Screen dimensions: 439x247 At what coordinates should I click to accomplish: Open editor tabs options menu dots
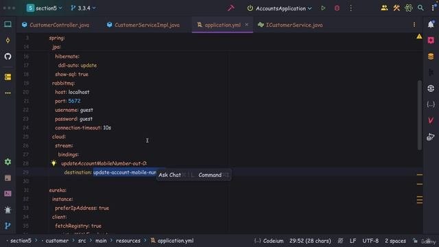pyautogui.click(x=414, y=25)
